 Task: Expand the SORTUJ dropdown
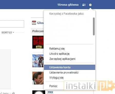click(8, 33)
